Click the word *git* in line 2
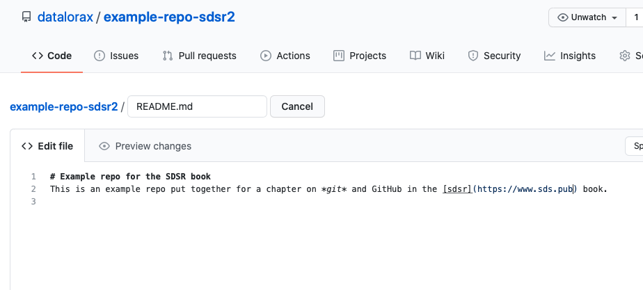Image resolution: width=643 pixels, height=290 pixels. click(x=334, y=189)
